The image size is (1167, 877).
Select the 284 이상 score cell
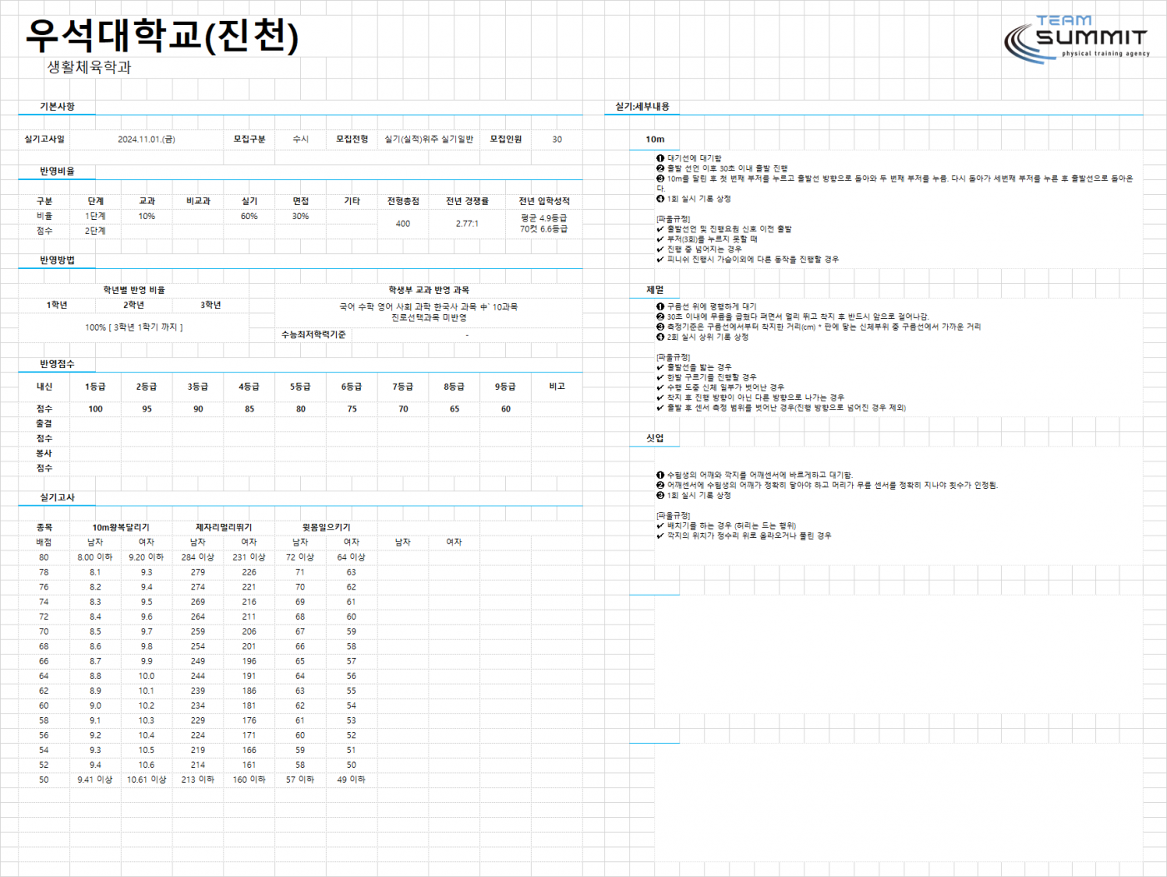pyautogui.click(x=198, y=557)
